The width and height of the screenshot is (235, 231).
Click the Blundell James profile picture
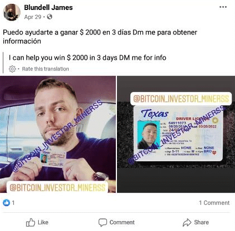12,12
